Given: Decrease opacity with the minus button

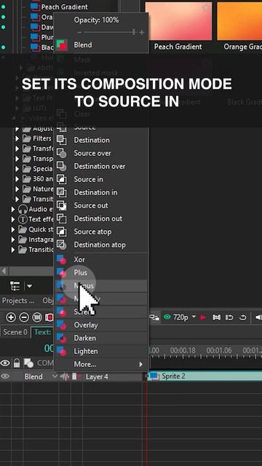Looking at the screenshot, I should (x=79, y=32).
